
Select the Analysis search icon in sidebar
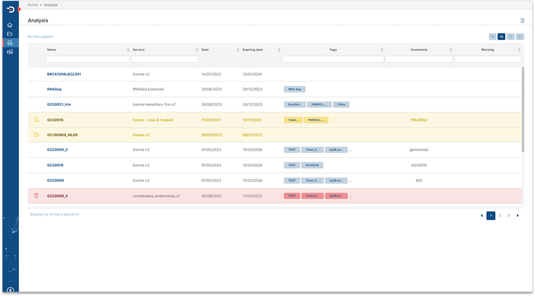(10, 43)
